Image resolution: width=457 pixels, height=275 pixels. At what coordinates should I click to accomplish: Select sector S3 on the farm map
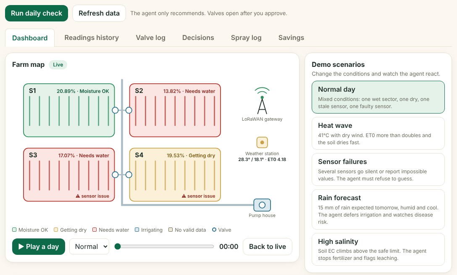[x=69, y=175]
